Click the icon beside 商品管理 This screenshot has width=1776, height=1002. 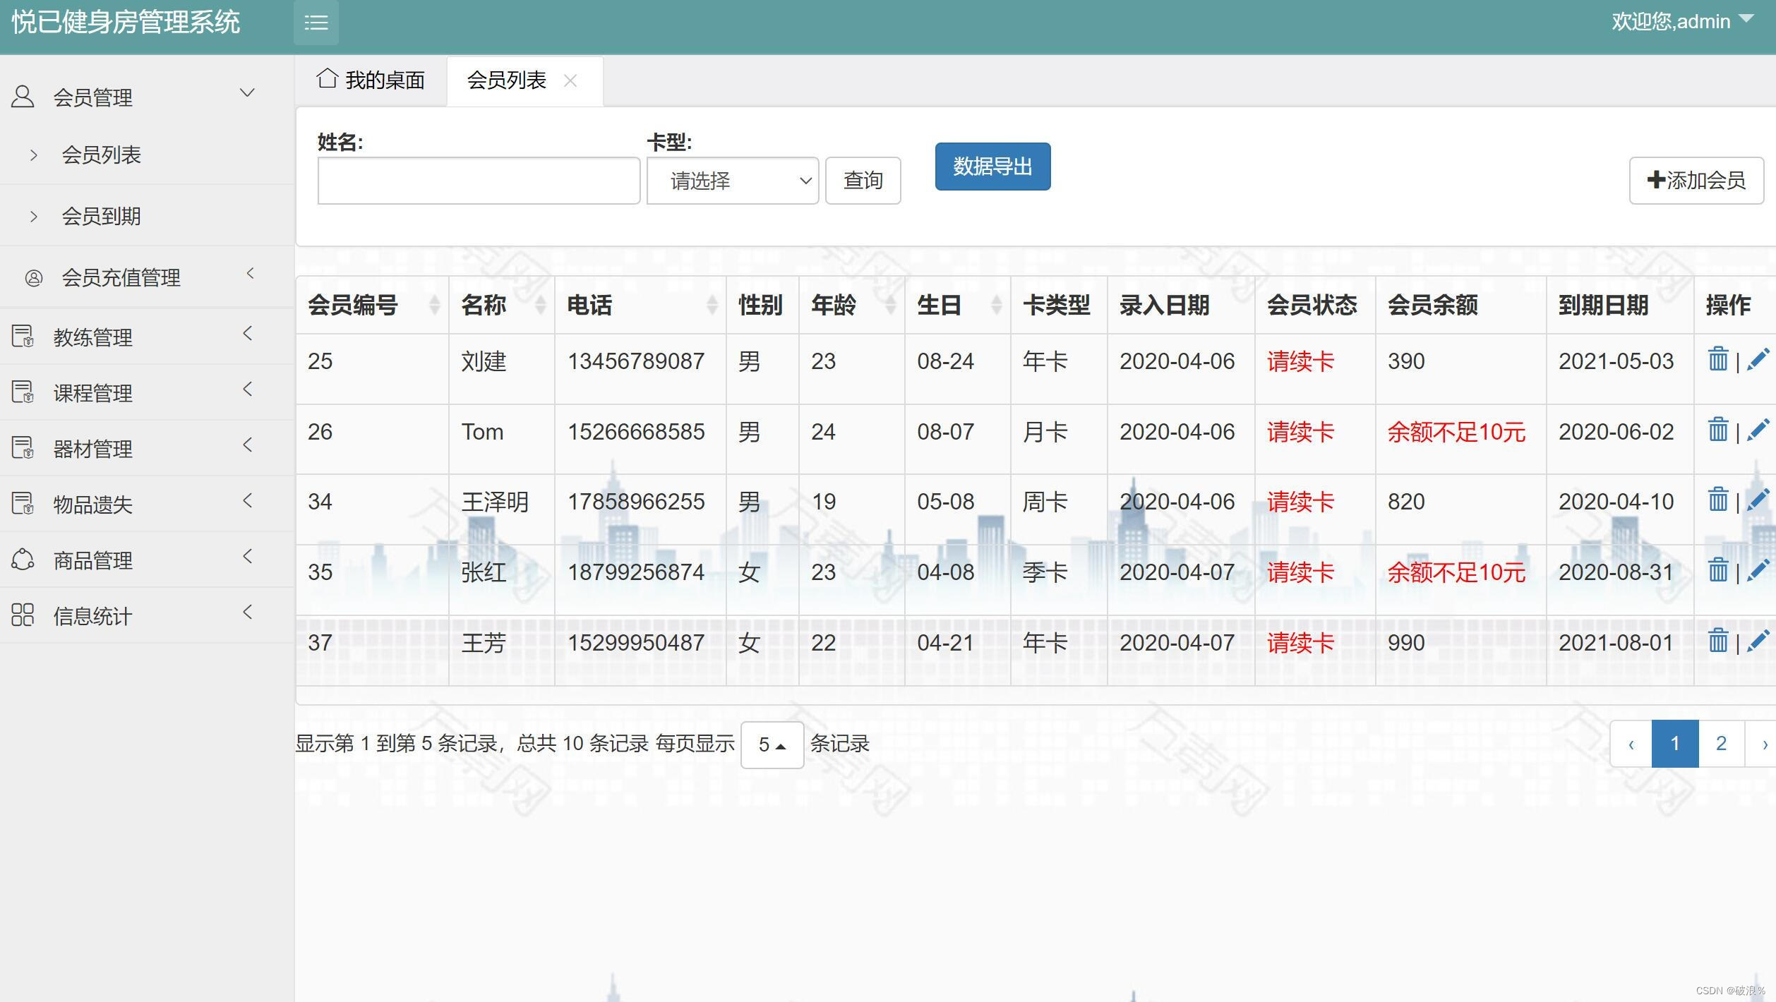(23, 559)
